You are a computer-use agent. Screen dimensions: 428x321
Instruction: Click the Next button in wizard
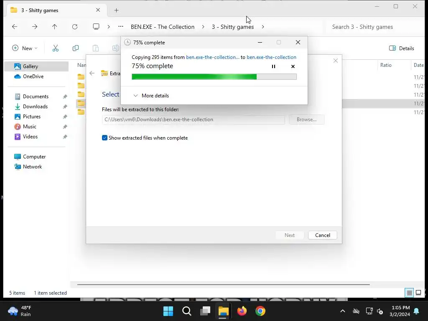point(290,235)
